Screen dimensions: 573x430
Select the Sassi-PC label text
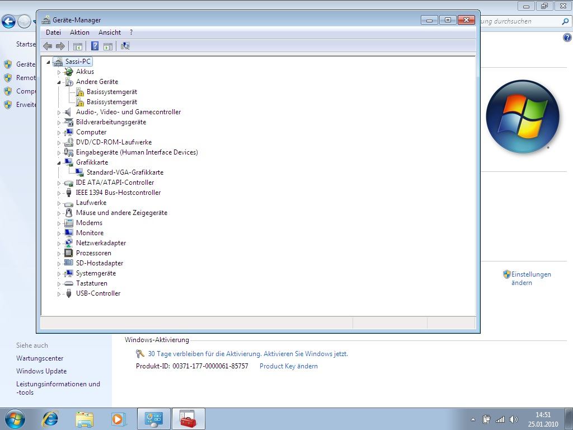pyautogui.click(x=78, y=62)
